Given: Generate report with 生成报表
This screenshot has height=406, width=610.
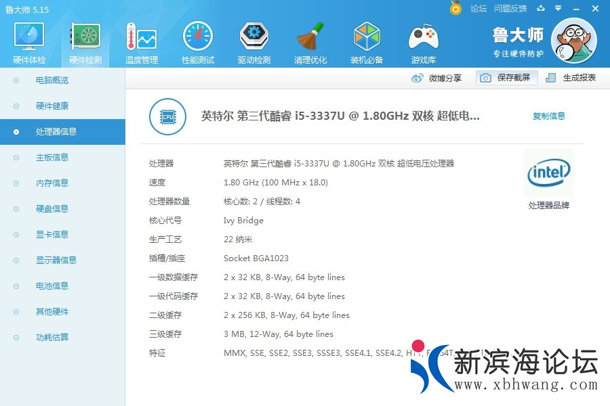Looking at the screenshot, I should point(571,78).
